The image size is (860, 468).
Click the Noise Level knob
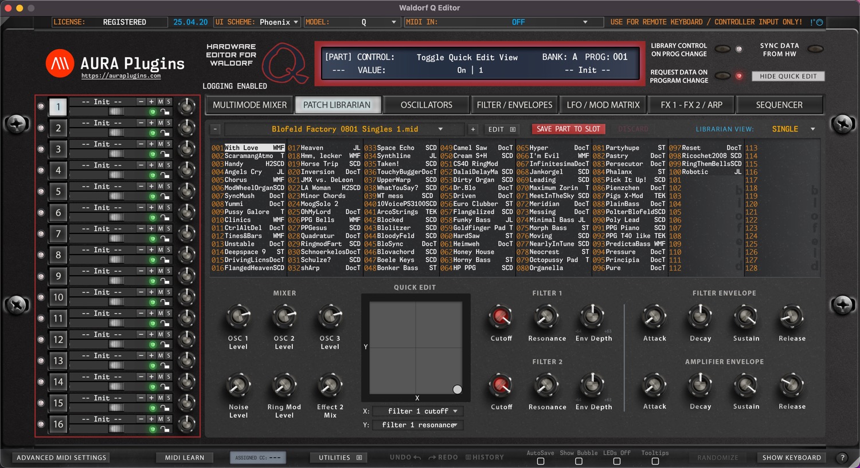[x=239, y=386]
